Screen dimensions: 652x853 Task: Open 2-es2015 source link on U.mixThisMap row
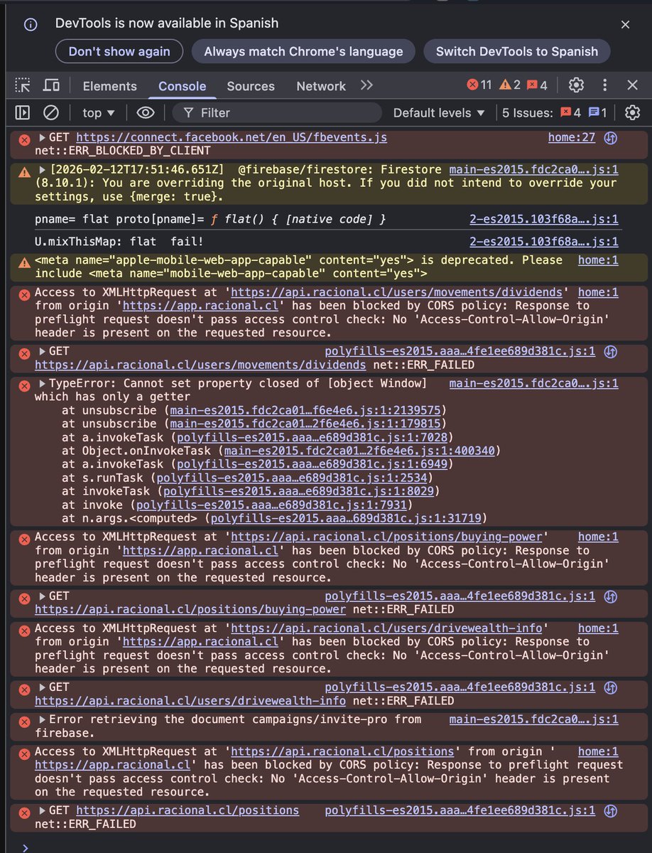[544, 242]
